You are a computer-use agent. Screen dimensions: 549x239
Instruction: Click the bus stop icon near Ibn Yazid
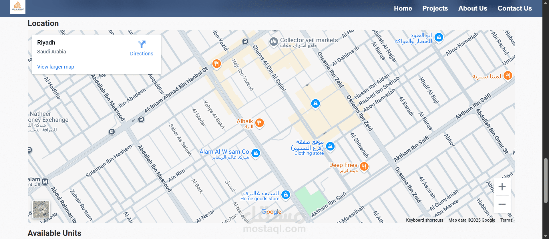245,41
